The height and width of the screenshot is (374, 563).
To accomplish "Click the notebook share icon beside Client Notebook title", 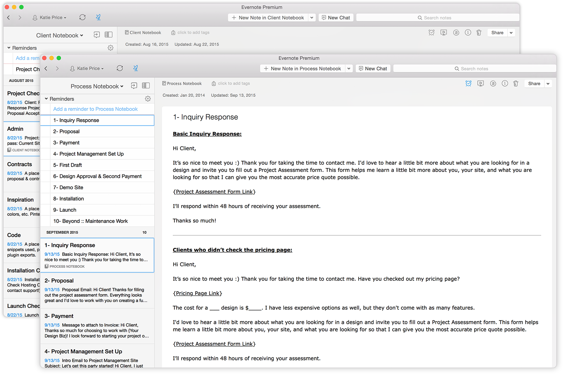I will (97, 35).
